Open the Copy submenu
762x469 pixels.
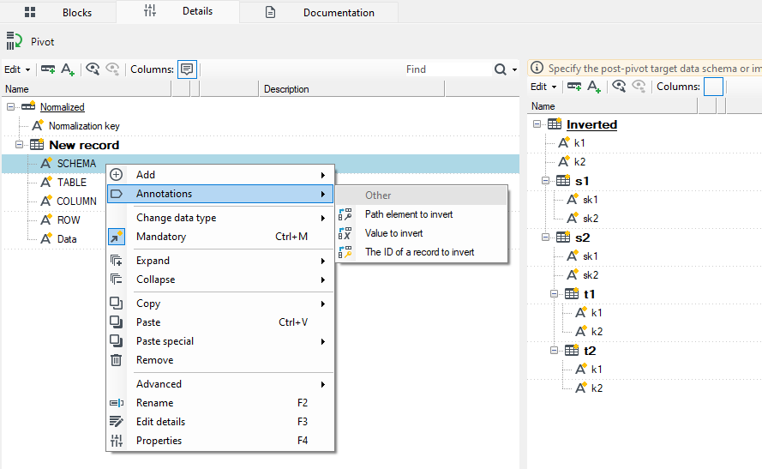(220, 304)
